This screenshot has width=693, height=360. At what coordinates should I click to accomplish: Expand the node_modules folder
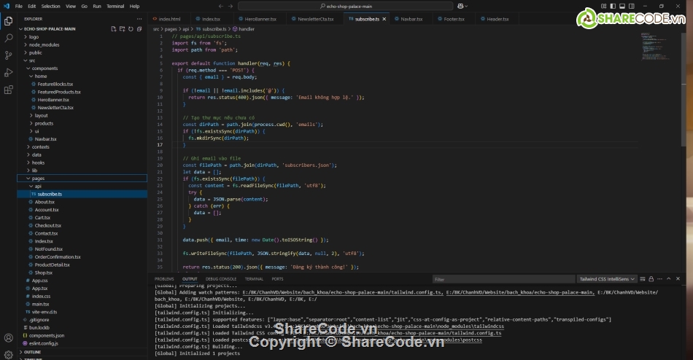coord(44,44)
